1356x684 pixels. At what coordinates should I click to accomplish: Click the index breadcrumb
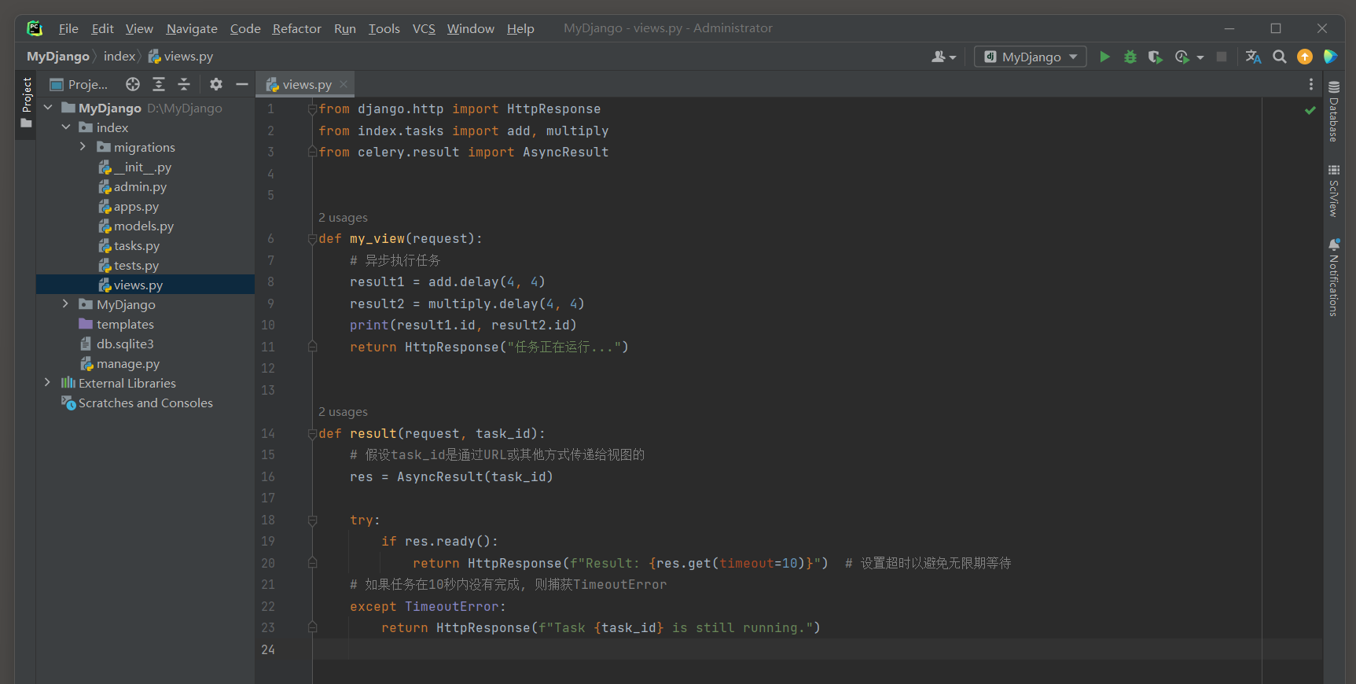[x=119, y=57]
